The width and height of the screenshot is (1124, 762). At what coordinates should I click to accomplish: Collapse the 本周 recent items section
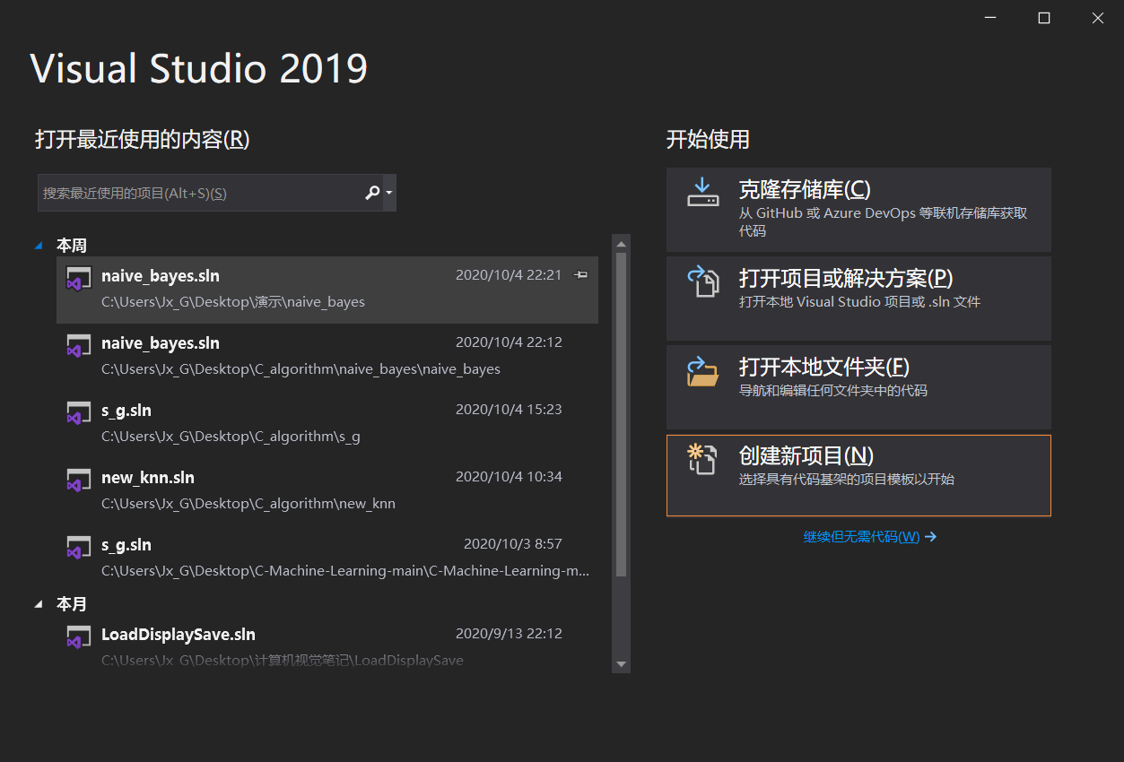point(38,244)
